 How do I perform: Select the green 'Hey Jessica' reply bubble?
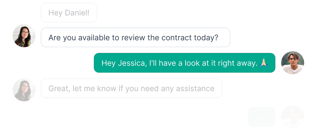(184, 63)
